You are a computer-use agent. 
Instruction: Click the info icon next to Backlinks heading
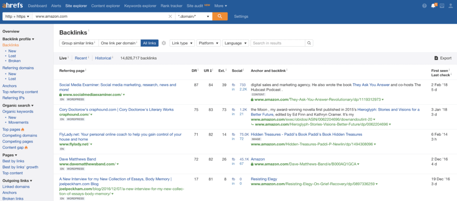pos(89,31)
